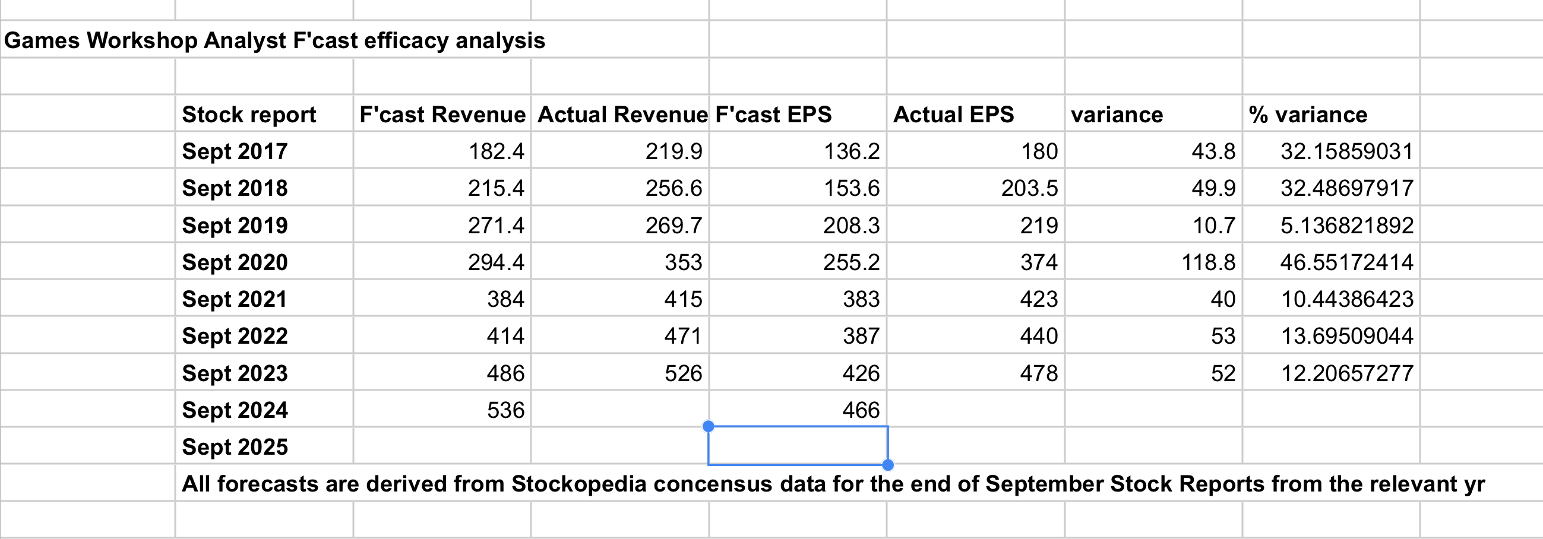Click the empty Sept 2025 F'cast Revenue cell
This screenshot has height=539, width=1543.
click(442, 446)
